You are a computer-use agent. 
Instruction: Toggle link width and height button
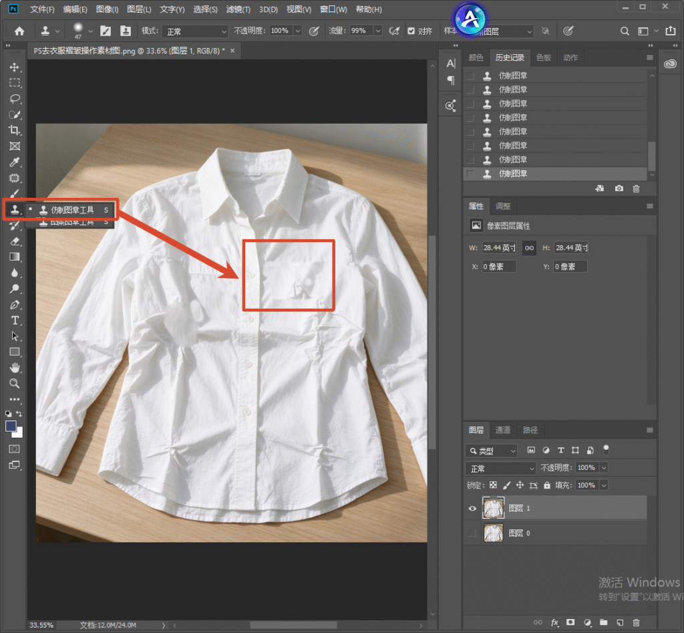click(x=529, y=248)
